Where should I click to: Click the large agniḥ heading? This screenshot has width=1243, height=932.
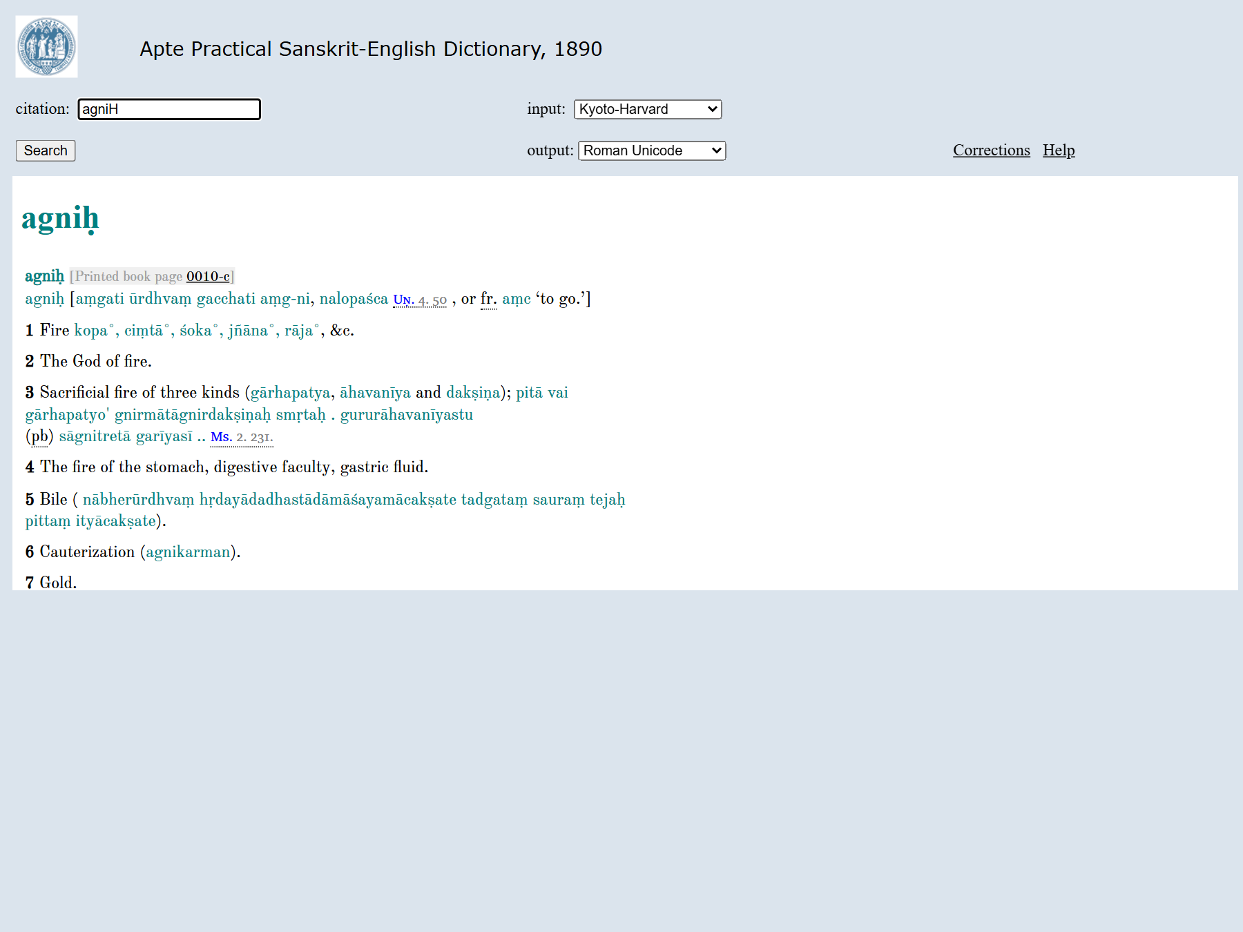pyautogui.click(x=60, y=218)
